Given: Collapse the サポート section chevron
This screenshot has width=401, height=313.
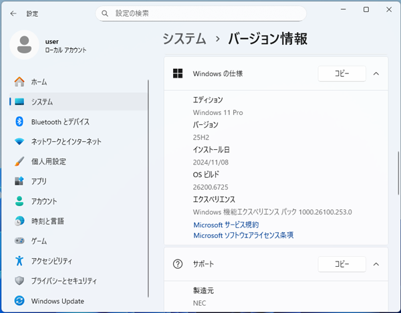Looking at the screenshot, I should tap(376, 264).
